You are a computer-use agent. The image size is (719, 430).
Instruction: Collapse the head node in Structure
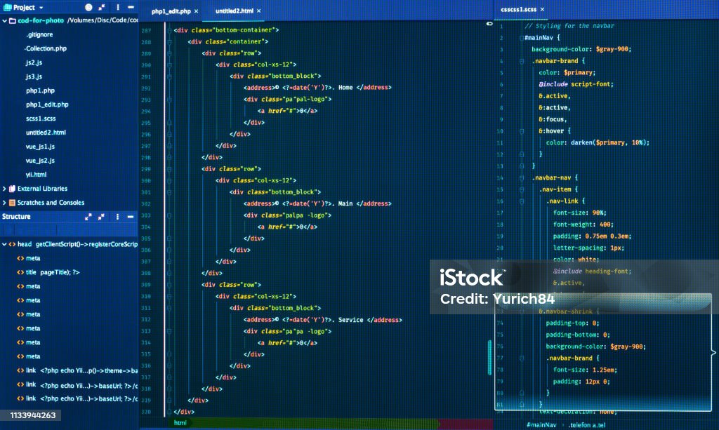pyautogui.click(x=5, y=245)
